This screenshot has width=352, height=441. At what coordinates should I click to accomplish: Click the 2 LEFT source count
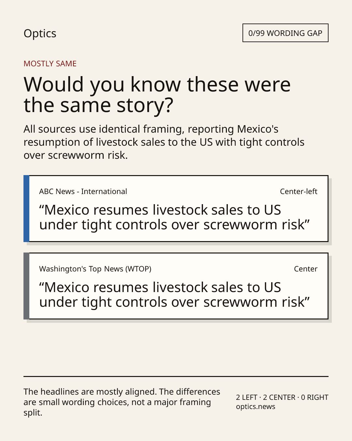(247, 398)
